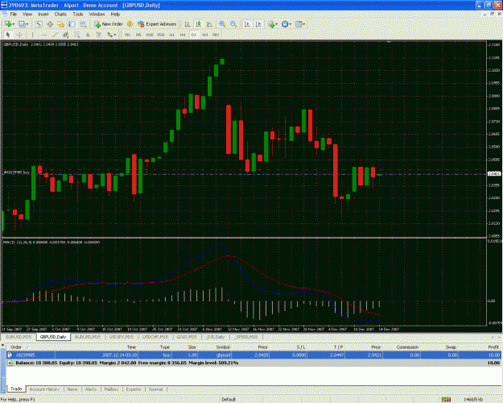Viewport: 503px width, 403px height.
Task: Expand the New Chart dropdown arrow
Action: (x=14, y=24)
